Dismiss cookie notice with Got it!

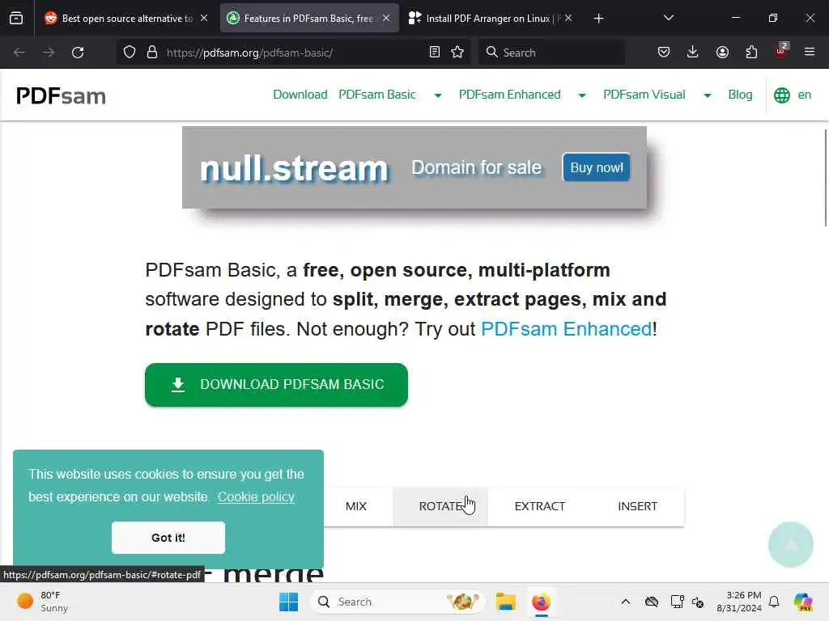[x=168, y=538]
